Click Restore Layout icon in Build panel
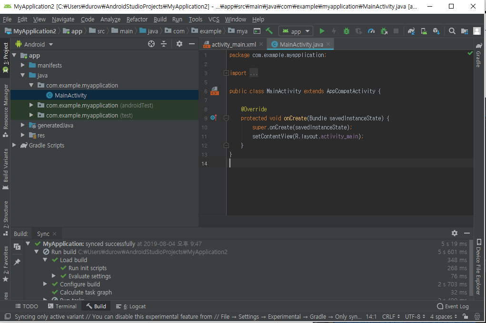486x323 pixels. point(17,246)
